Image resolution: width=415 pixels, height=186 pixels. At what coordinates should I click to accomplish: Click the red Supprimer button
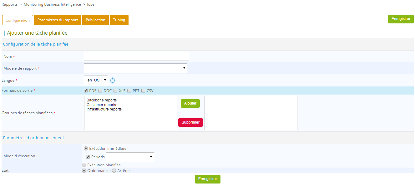pos(190,122)
